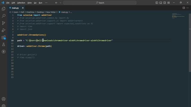Click the breadcrumb trailing ellipsis symbol

click(71, 12)
